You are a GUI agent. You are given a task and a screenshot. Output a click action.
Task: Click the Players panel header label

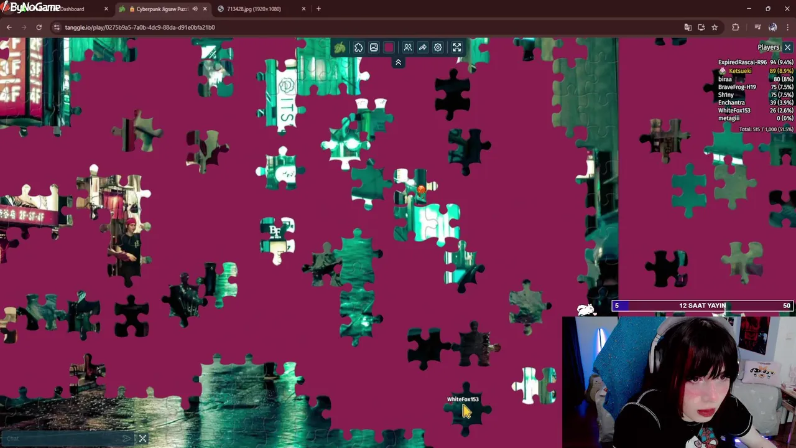[769, 47]
